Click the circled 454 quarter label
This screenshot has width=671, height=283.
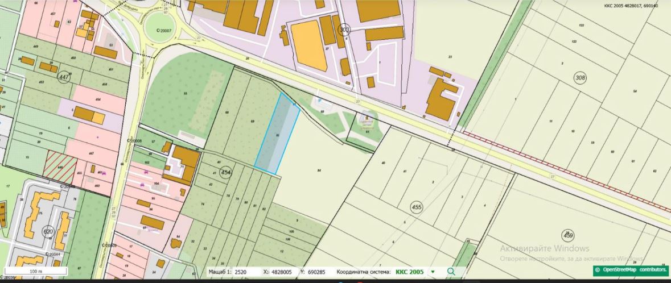pyautogui.click(x=226, y=172)
